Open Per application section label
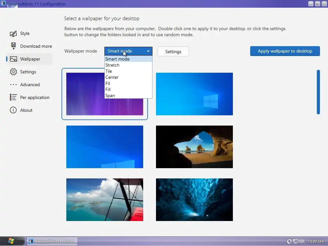 pyautogui.click(x=35, y=97)
